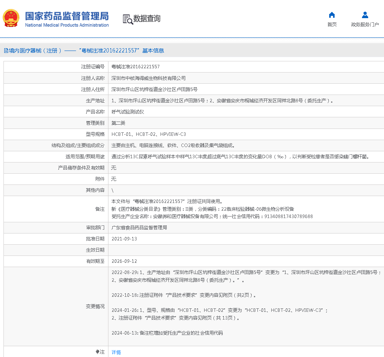Select 粤械注准20162221557 in the 注册证编号 row
Image resolution: width=384 pixels, height=357 pixels.
pyautogui.click(x=135, y=67)
